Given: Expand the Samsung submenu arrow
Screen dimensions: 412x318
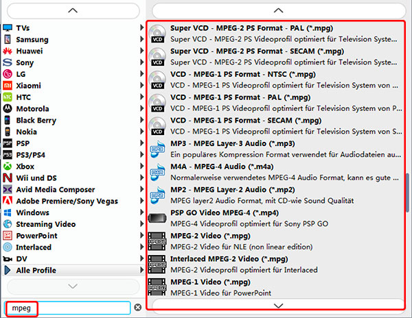Looking at the screenshot, I should 141,39.
